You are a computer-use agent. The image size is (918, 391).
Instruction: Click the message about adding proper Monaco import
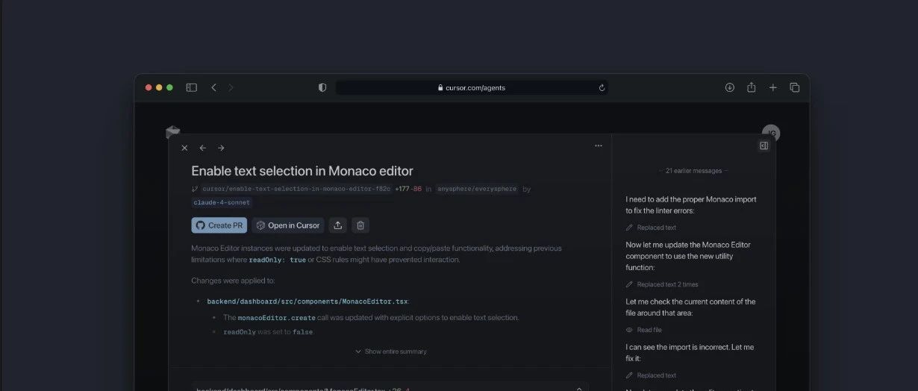(691, 205)
